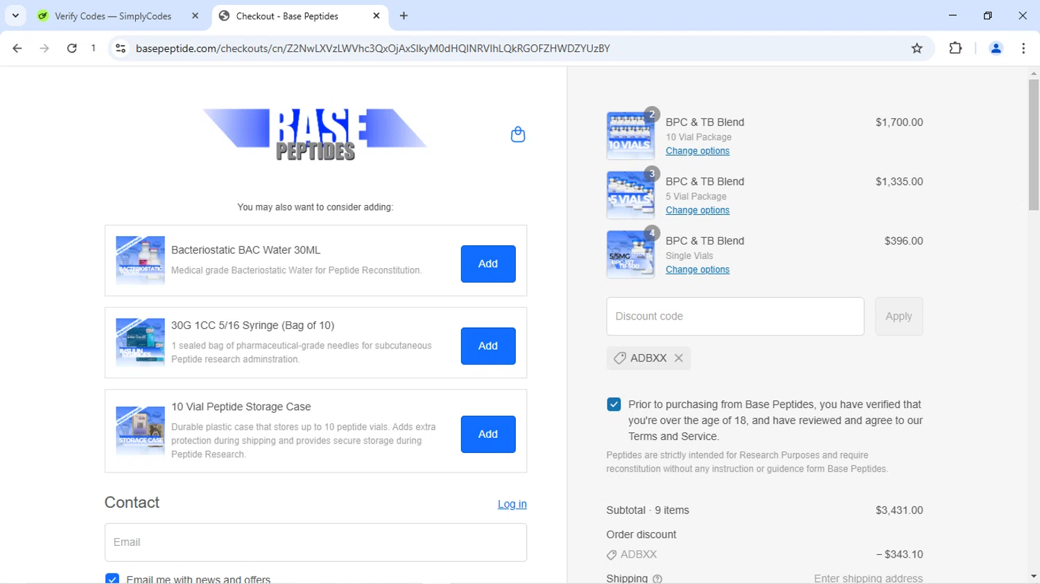Click the −$343.10 discount amount

click(x=899, y=555)
